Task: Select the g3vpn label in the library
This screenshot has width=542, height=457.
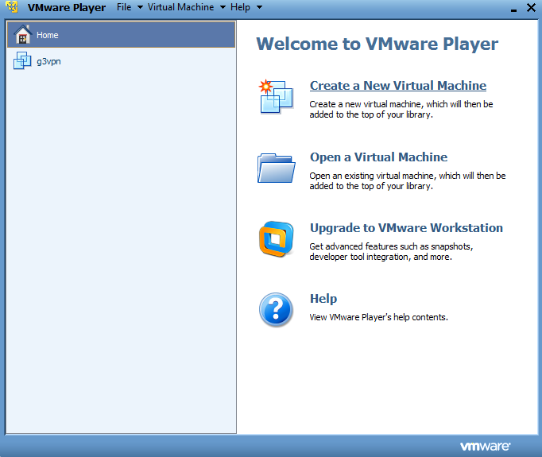Action: (48, 61)
